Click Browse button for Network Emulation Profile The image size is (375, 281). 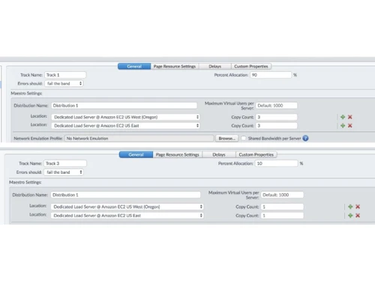click(227, 138)
